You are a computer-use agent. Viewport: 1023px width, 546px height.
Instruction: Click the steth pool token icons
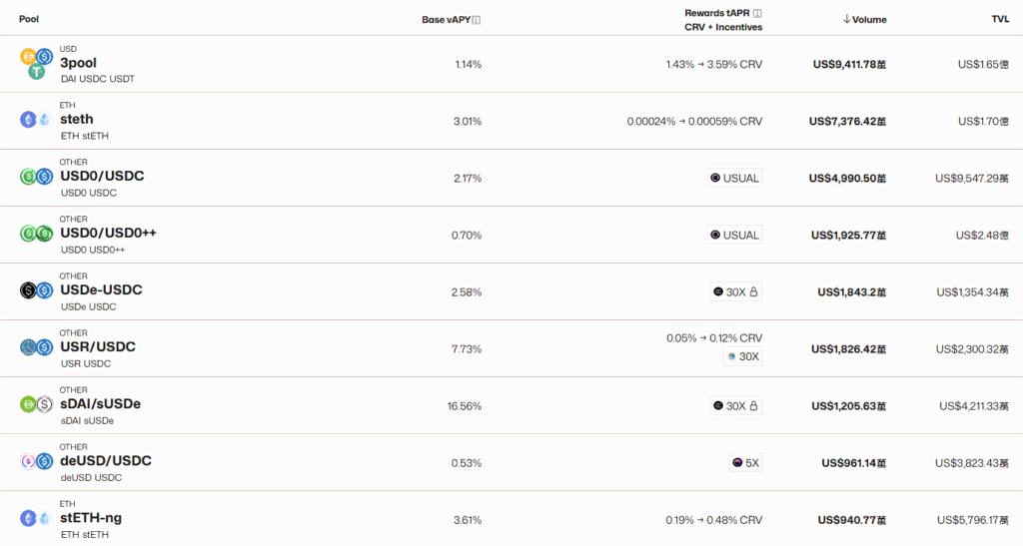tap(36, 120)
